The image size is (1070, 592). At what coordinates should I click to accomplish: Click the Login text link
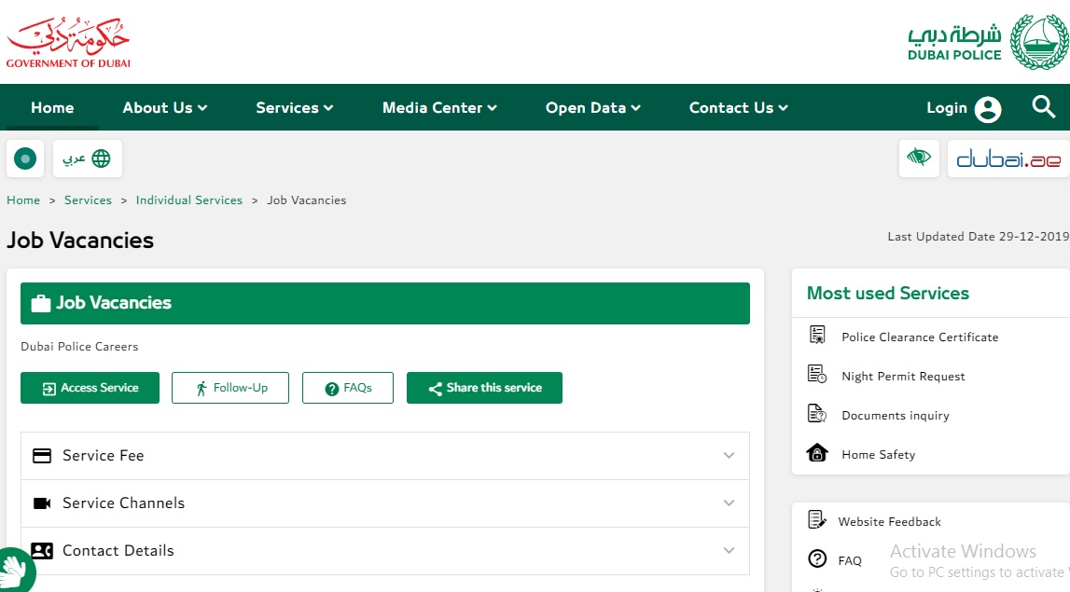(947, 108)
